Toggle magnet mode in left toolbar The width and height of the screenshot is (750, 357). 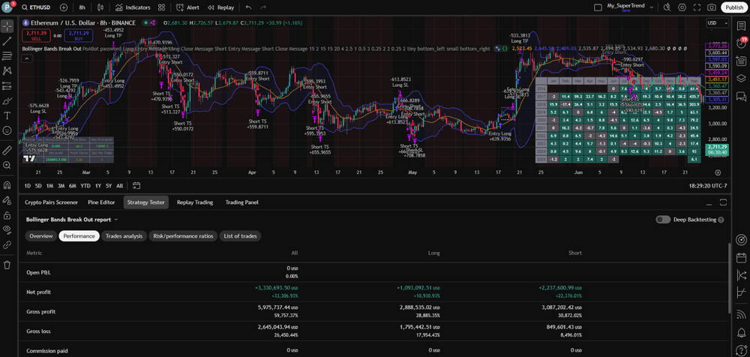[7, 184]
